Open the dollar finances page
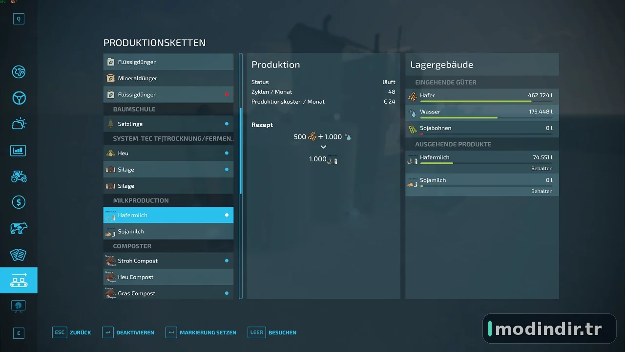The height and width of the screenshot is (352, 625). click(x=19, y=202)
